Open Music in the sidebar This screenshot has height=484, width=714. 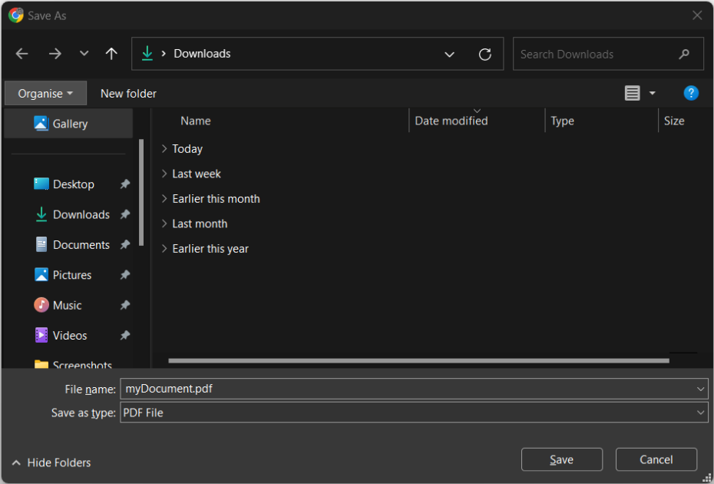[x=67, y=305]
